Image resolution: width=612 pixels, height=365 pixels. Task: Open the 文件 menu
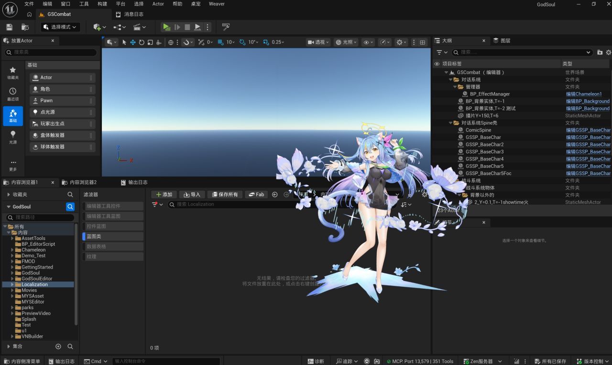[x=29, y=4]
